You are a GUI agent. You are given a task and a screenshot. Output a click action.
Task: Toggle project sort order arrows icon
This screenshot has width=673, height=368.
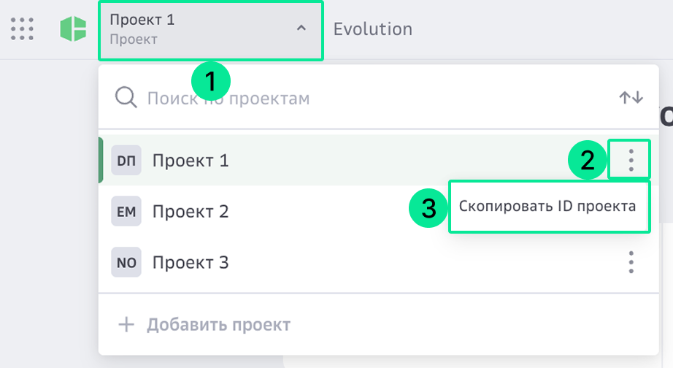pos(631,97)
